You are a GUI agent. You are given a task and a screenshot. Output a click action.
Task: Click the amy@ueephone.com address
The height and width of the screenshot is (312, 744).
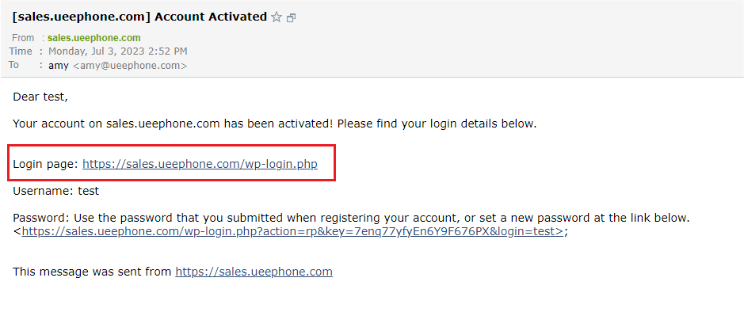[129, 66]
